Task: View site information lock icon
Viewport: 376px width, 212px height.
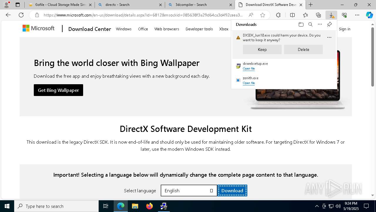Action: click(37, 15)
